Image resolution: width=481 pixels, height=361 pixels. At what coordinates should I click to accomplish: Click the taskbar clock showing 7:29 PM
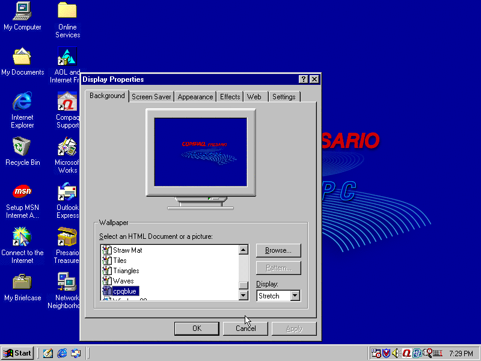click(x=461, y=354)
